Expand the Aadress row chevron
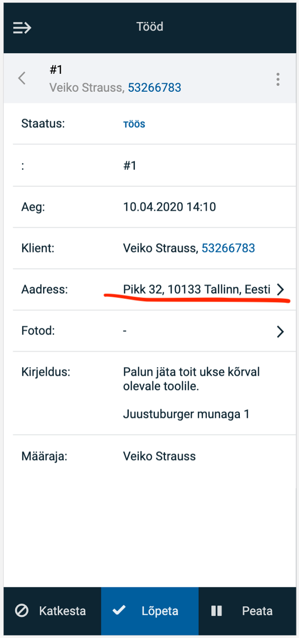This screenshot has height=638, width=299. [x=280, y=289]
